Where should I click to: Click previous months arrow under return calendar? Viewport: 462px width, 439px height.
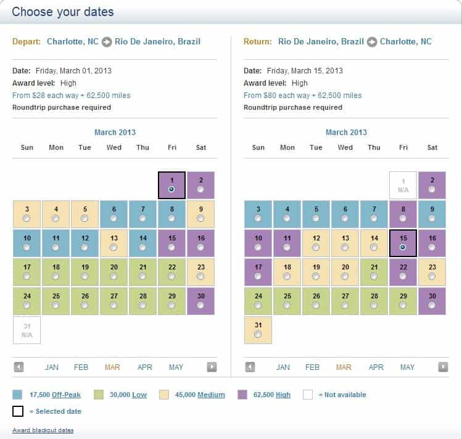[250, 367]
